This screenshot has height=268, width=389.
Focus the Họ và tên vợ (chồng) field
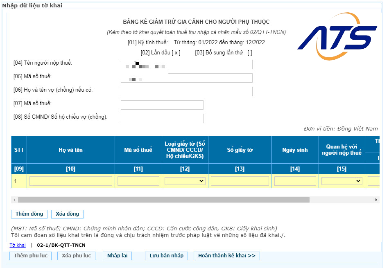[186, 91]
